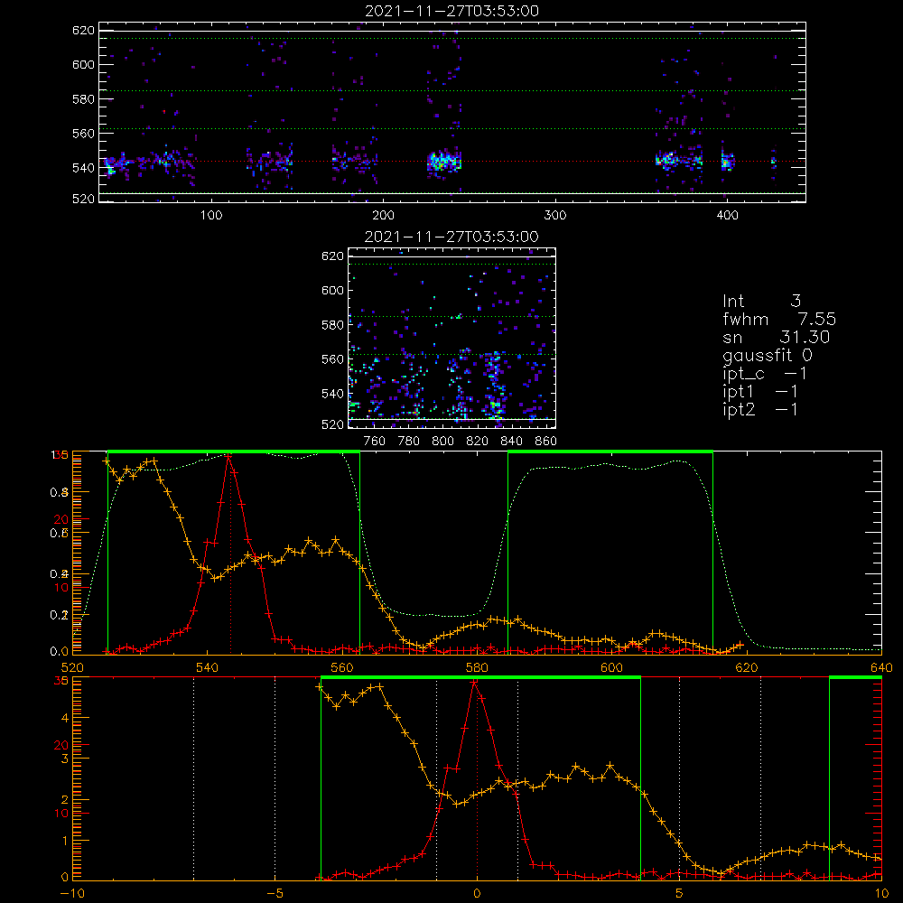Image resolution: width=903 pixels, height=903 pixels.
Task: Select the 'ipt2 -1' readout text
Action: [760, 409]
